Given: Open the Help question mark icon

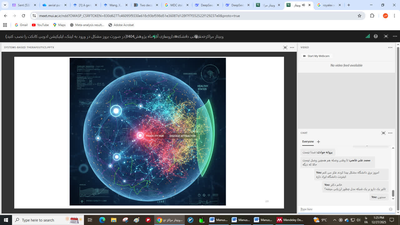Looking at the screenshot, I should pos(376,36).
